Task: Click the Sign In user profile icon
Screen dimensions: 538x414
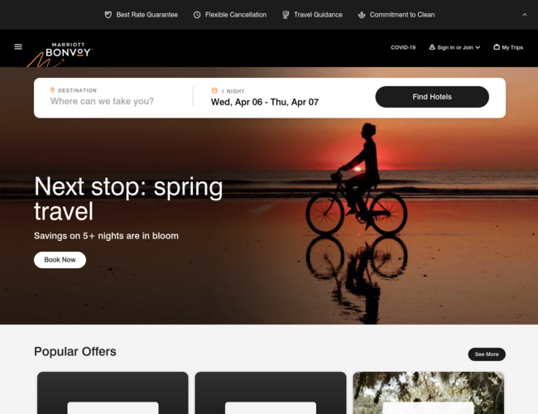Action: 432,47
